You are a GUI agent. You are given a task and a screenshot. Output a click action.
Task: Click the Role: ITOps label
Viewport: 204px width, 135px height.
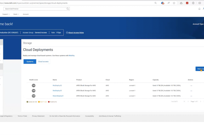coord(56,32)
